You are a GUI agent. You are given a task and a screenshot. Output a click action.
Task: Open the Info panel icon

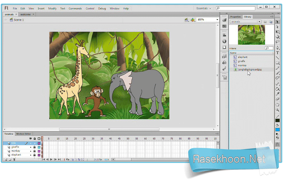224,41
